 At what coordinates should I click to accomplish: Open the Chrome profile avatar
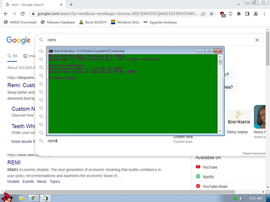tap(256, 14)
